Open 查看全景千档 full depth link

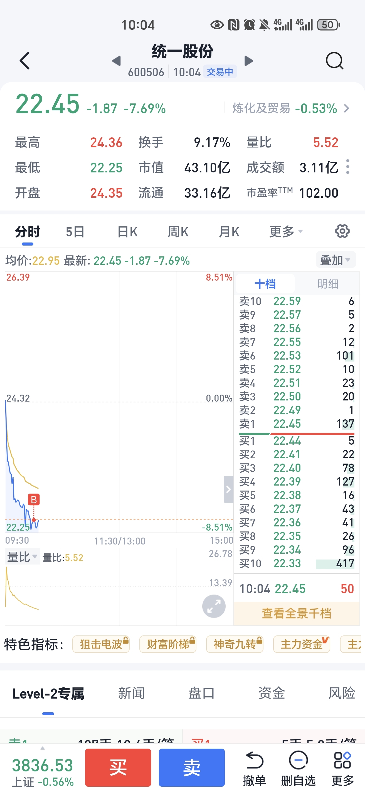297,613
